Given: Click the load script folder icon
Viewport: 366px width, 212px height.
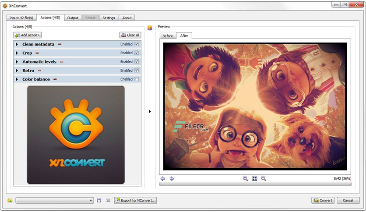Looking at the screenshot, I should [x=10, y=200].
